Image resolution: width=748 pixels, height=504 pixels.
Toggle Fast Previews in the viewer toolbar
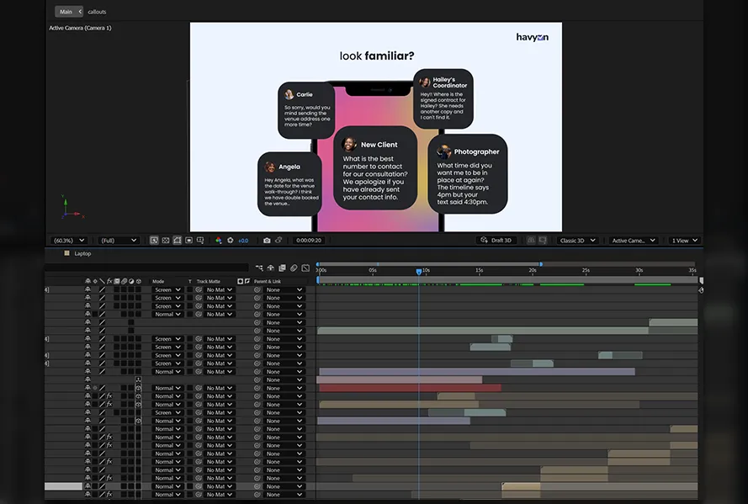[x=154, y=241]
